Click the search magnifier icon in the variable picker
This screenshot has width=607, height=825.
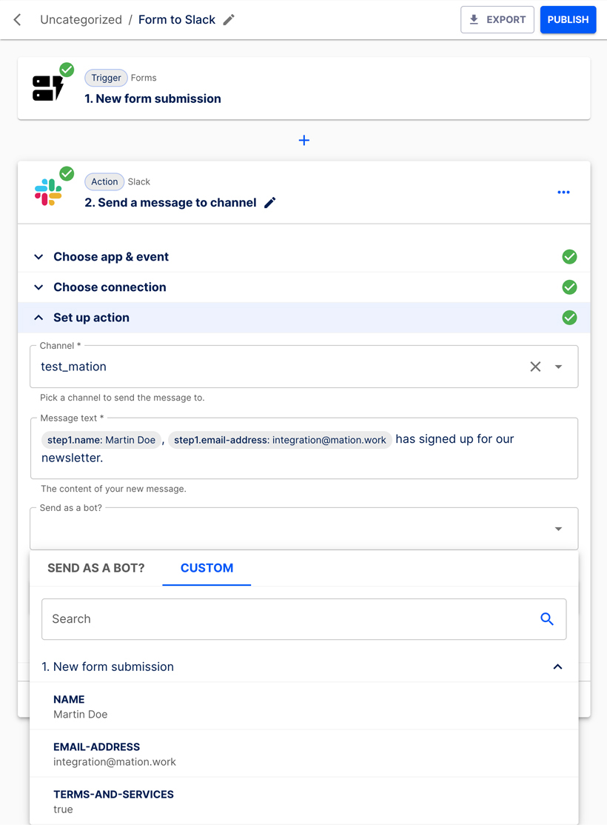click(547, 618)
